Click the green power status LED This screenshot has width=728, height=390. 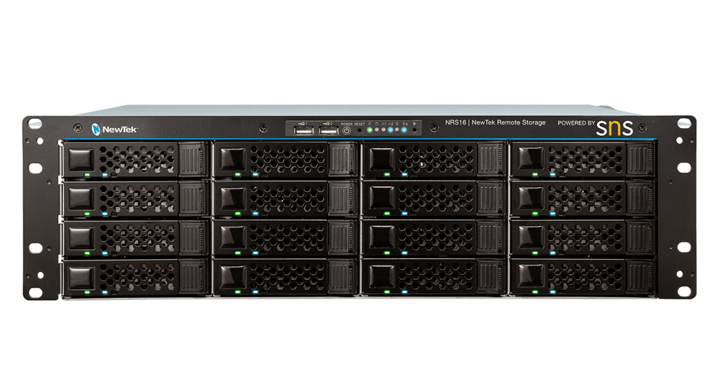(369, 130)
